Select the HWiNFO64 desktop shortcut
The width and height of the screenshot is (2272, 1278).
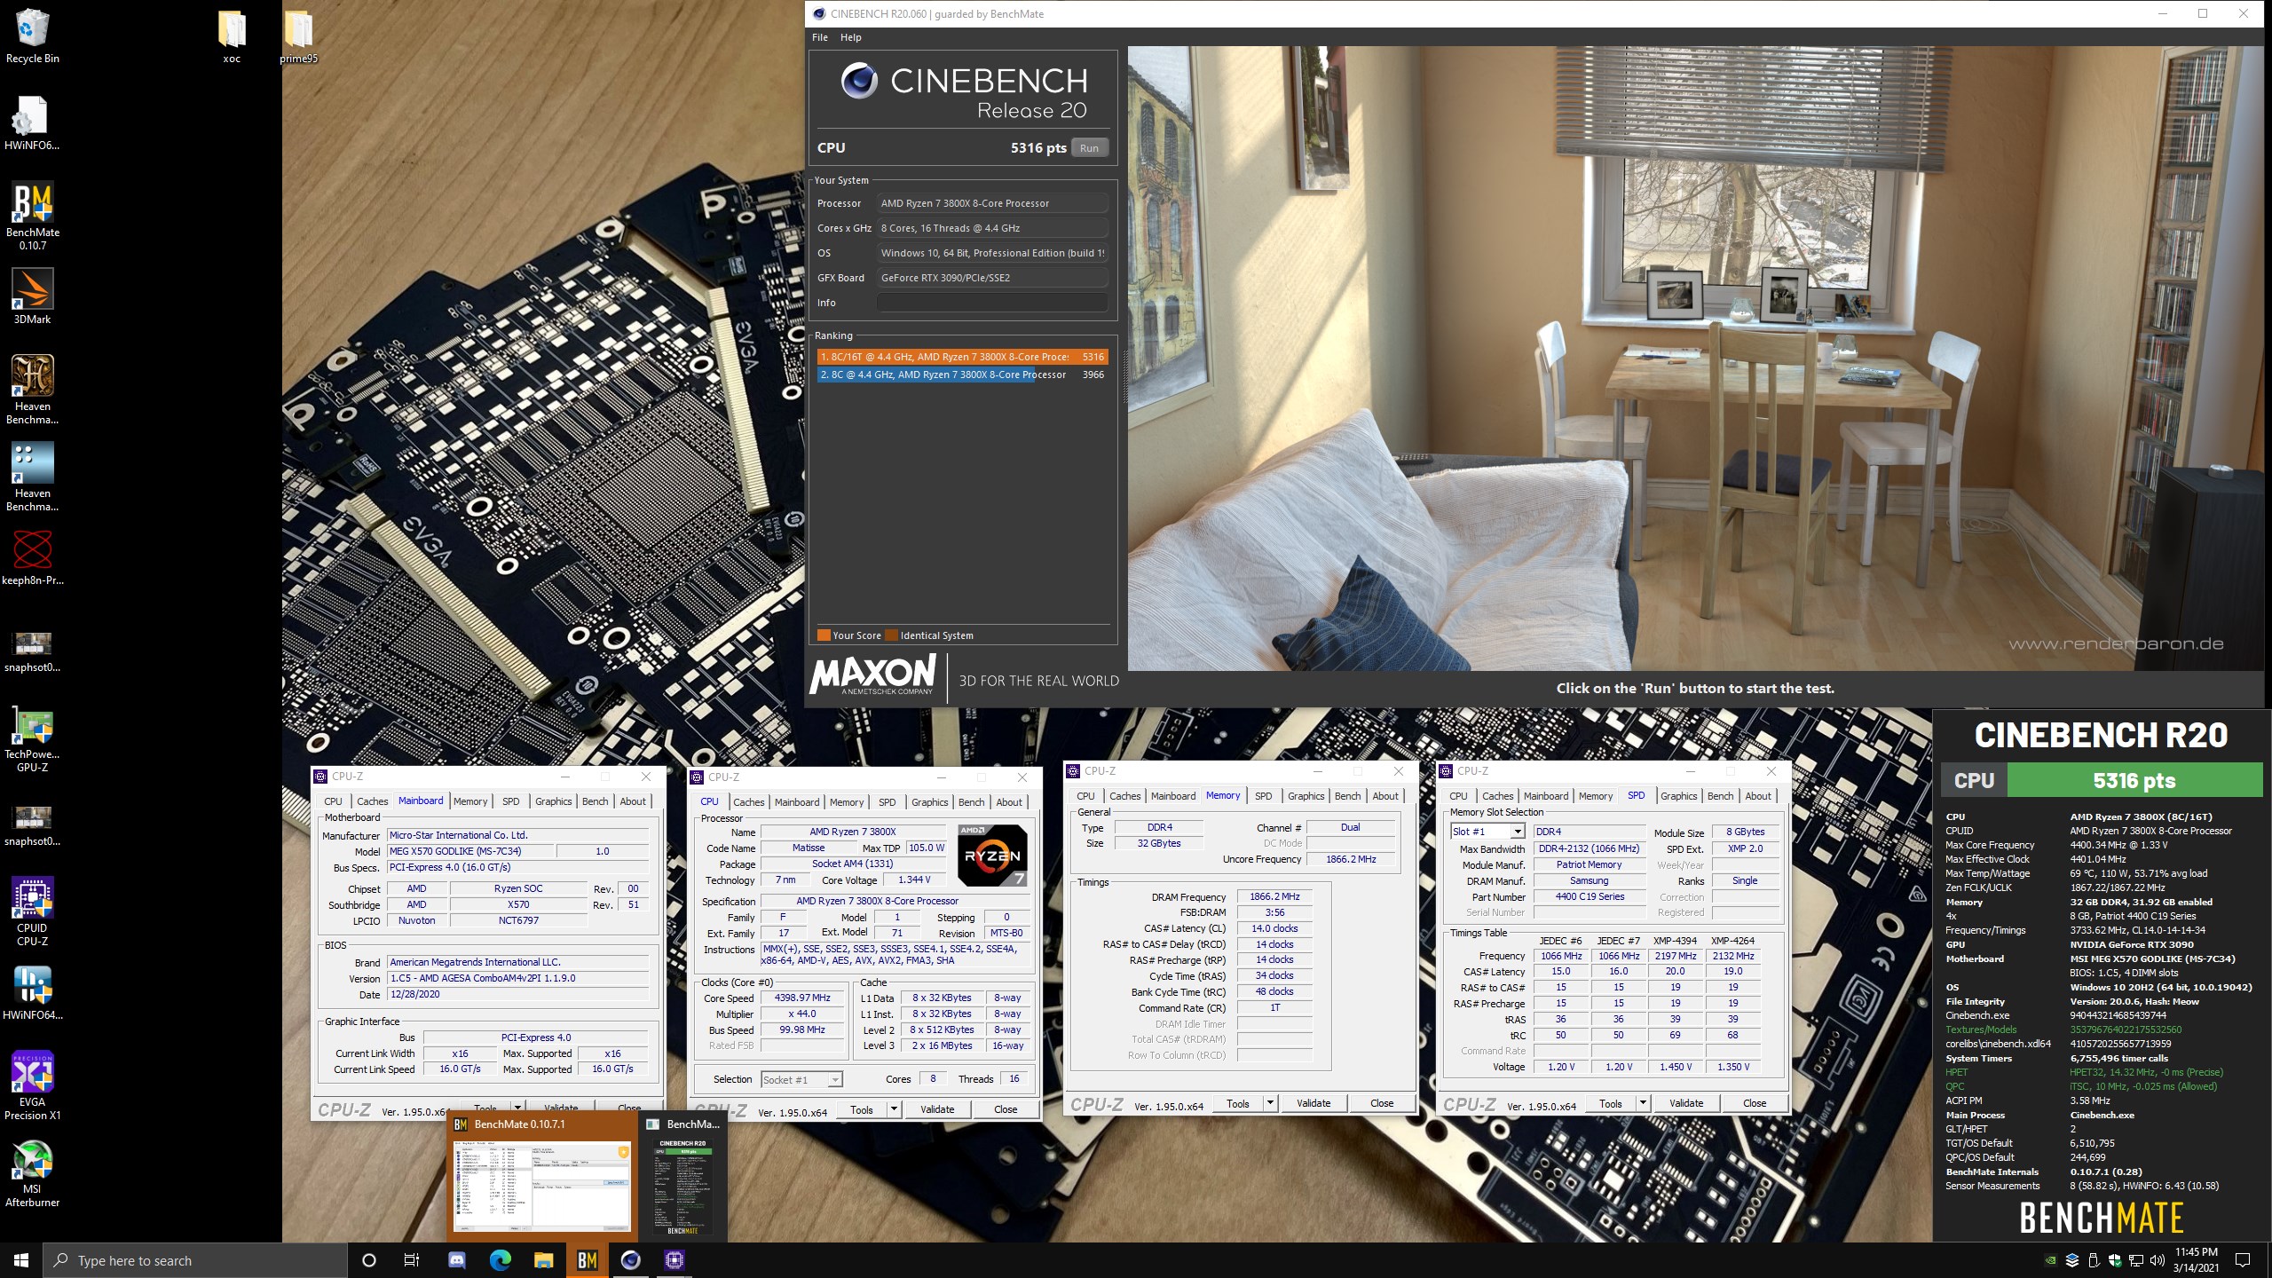click(x=32, y=992)
